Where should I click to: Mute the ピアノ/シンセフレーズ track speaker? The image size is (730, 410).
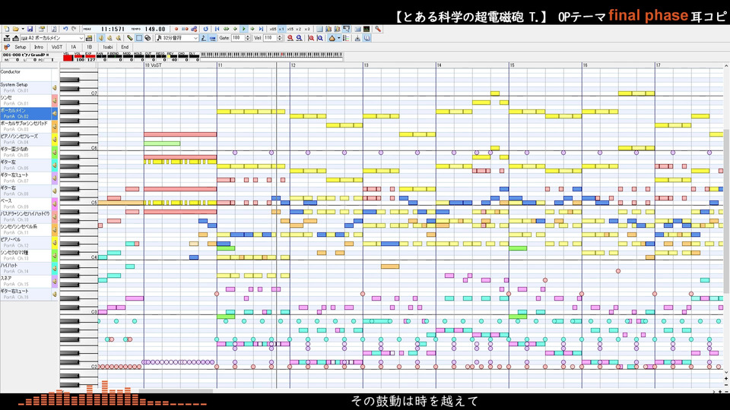pyautogui.click(x=55, y=139)
